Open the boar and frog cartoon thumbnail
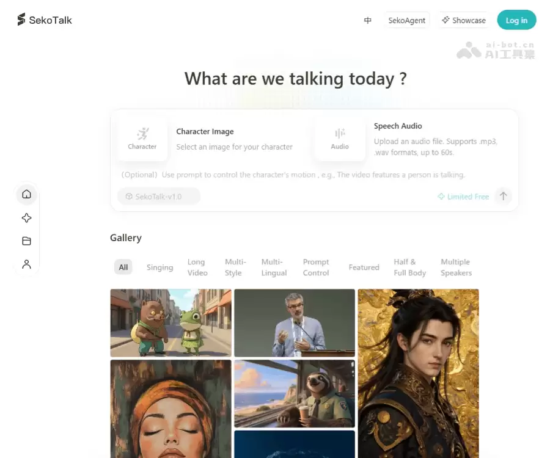Screen dimensions: 550x458 click(x=171, y=323)
